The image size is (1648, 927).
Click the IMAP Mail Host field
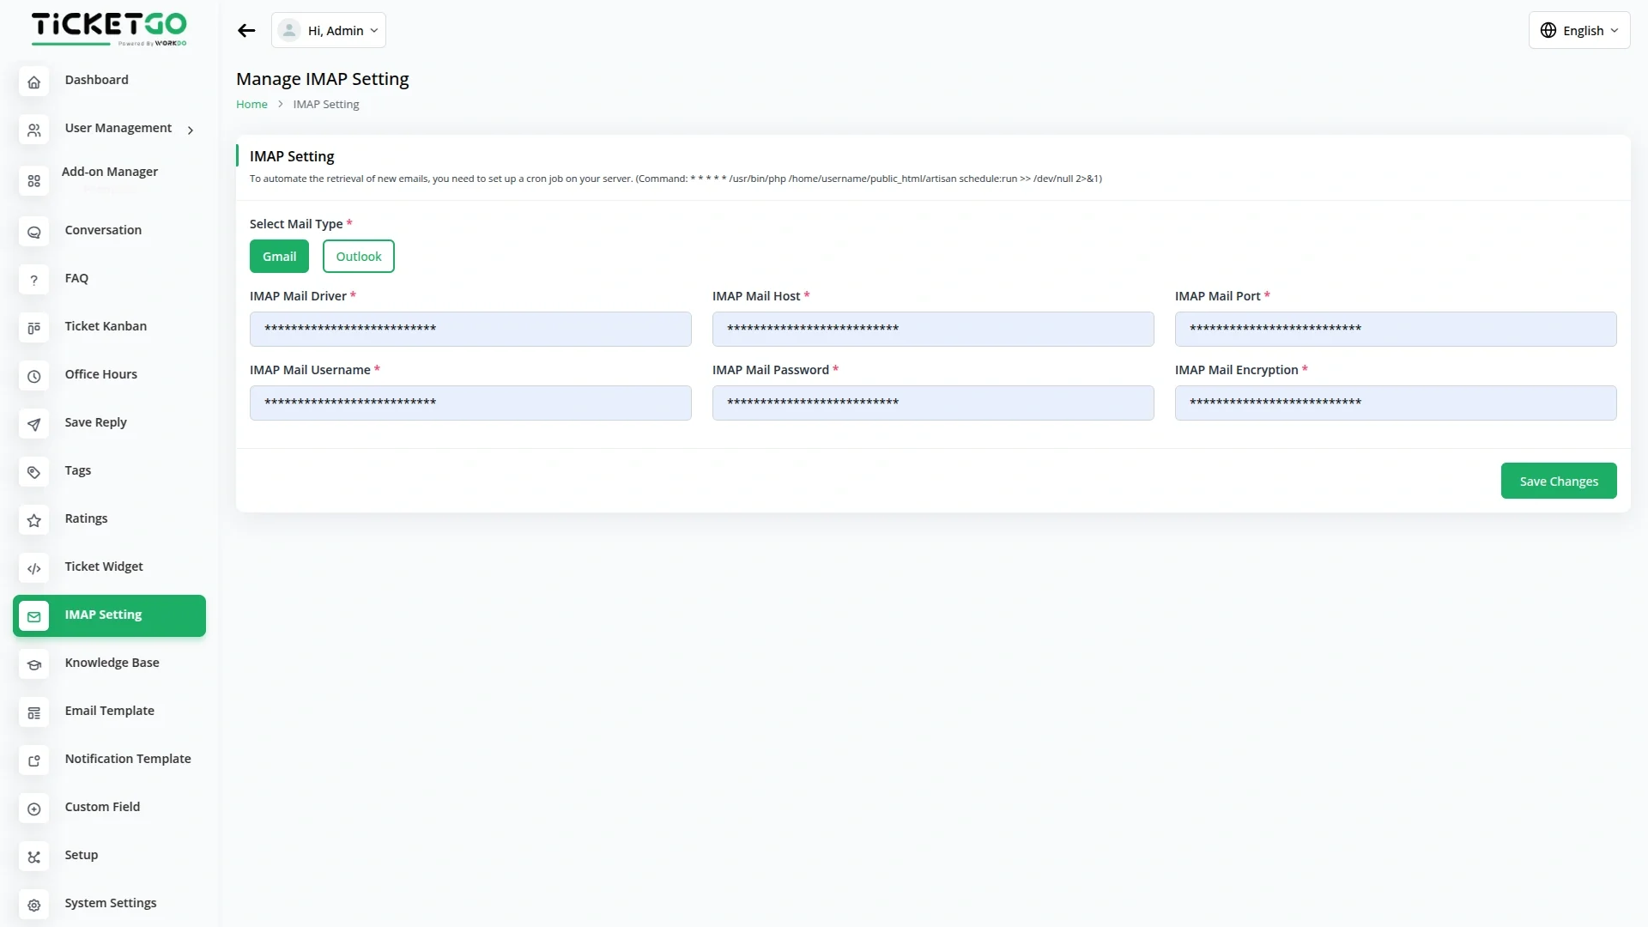click(932, 330)
